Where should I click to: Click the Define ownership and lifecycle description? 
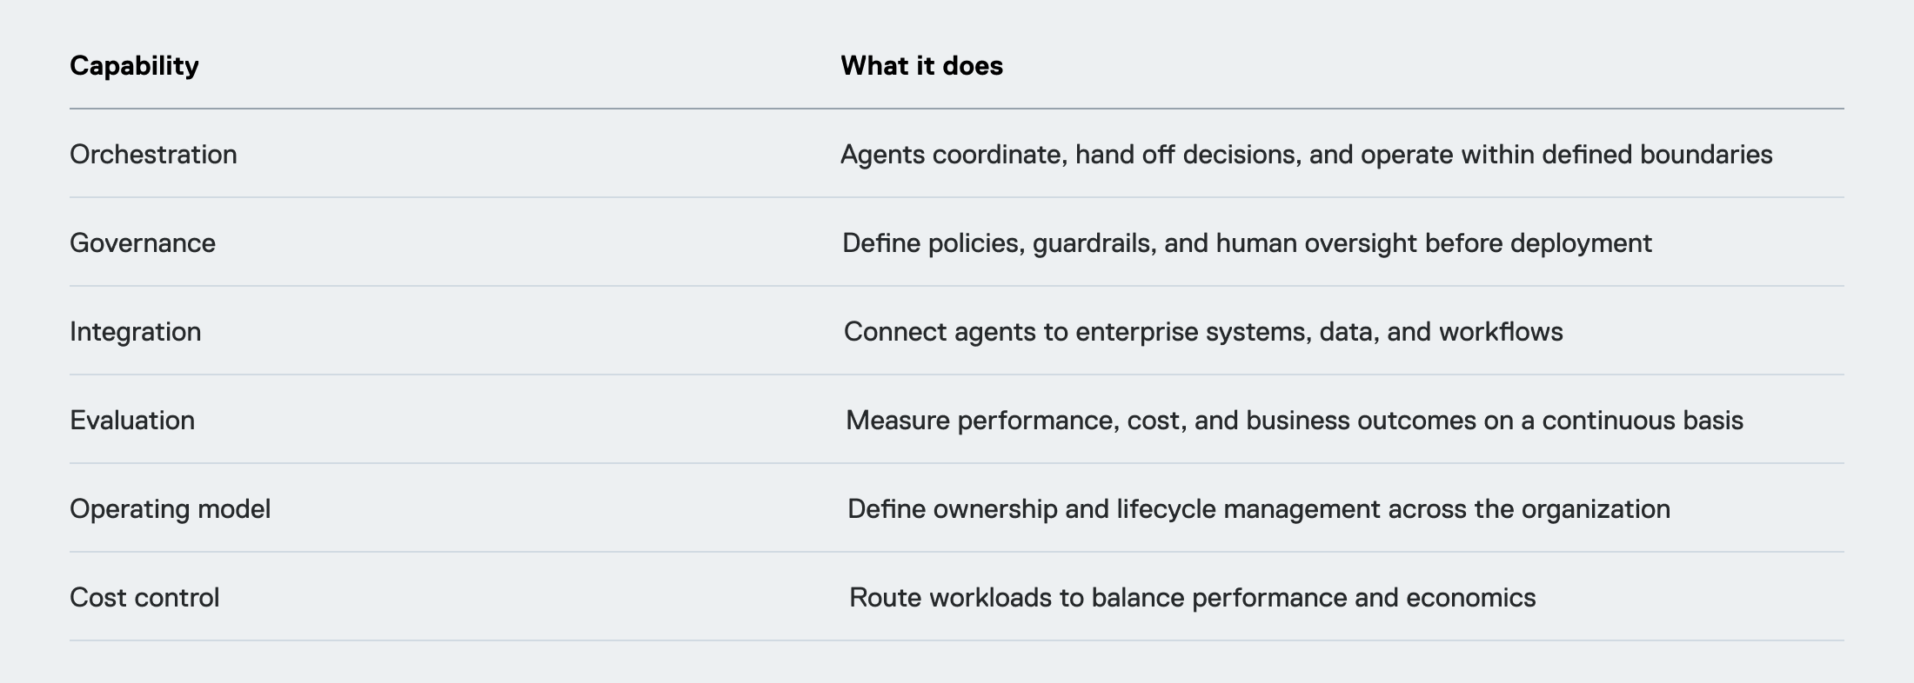click(x=1259, y=509)
